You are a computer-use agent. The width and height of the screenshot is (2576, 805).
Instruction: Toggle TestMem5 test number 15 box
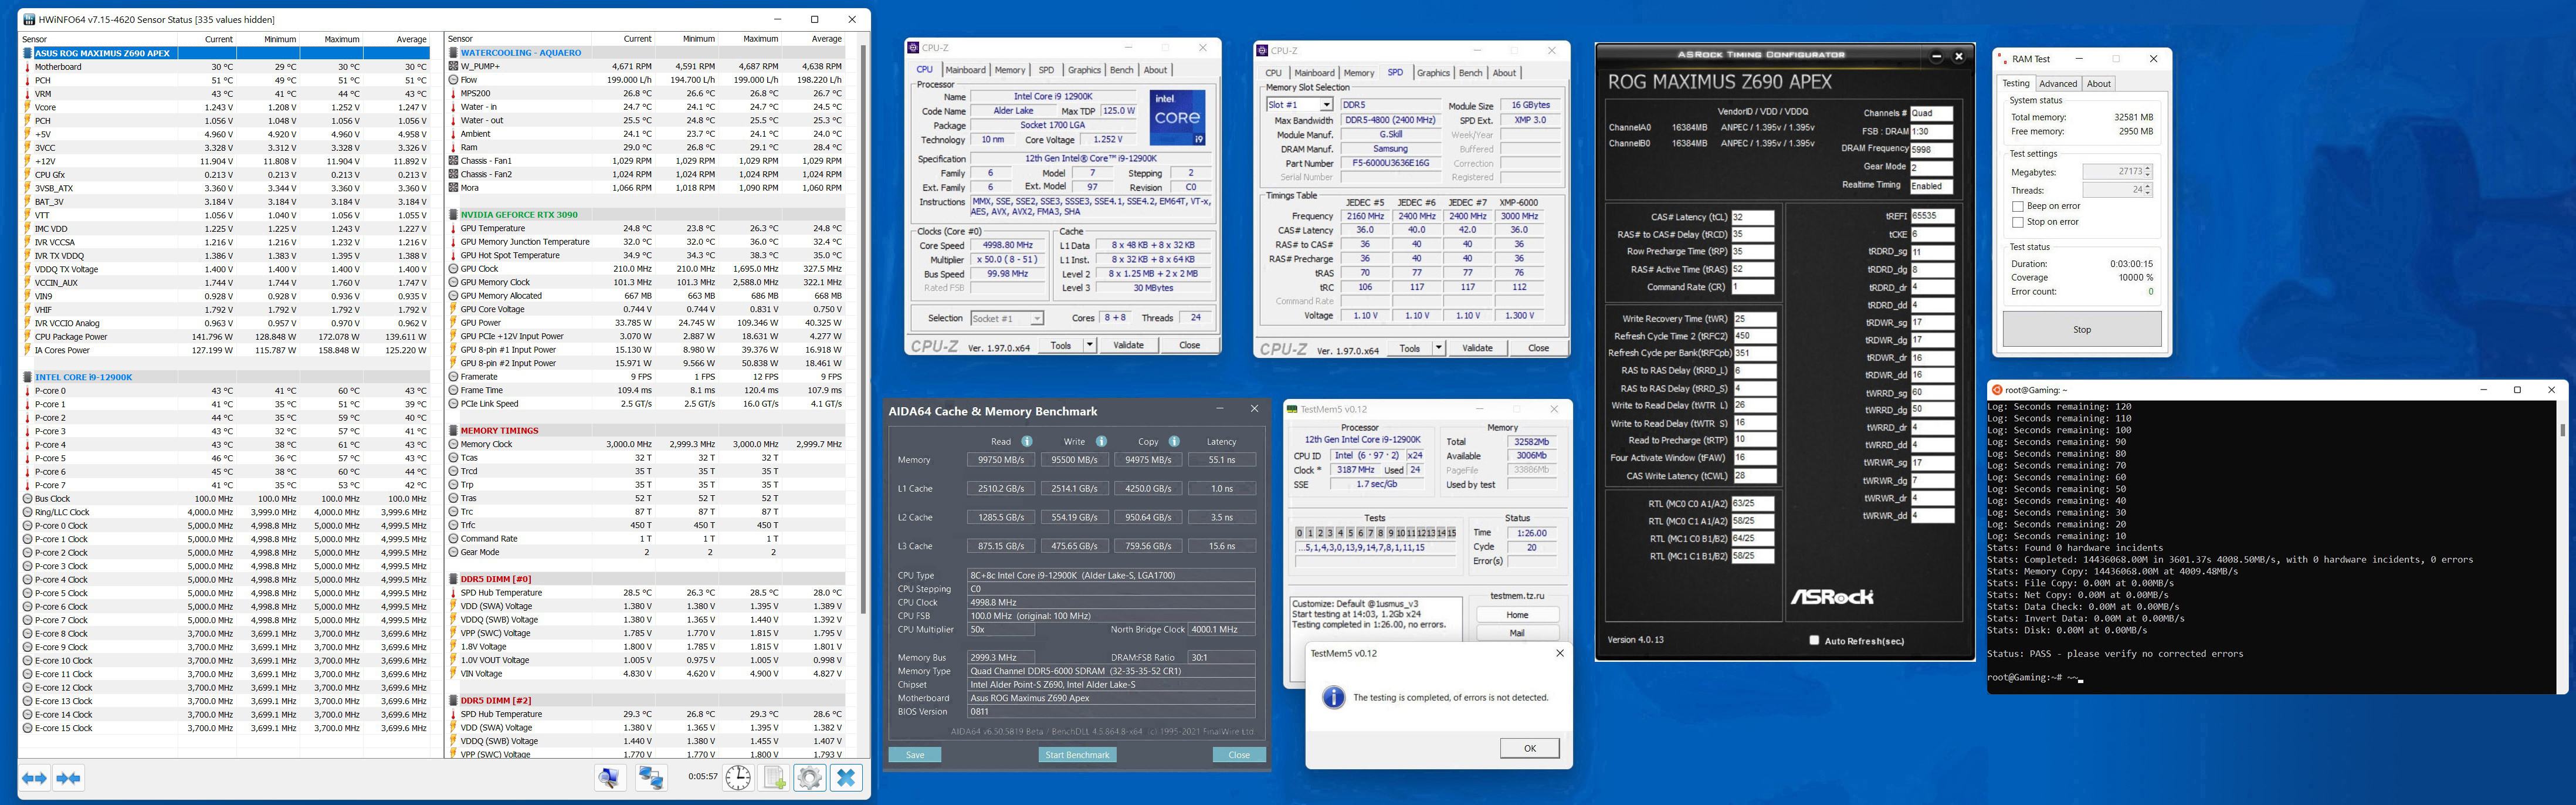coord(1451,533)
